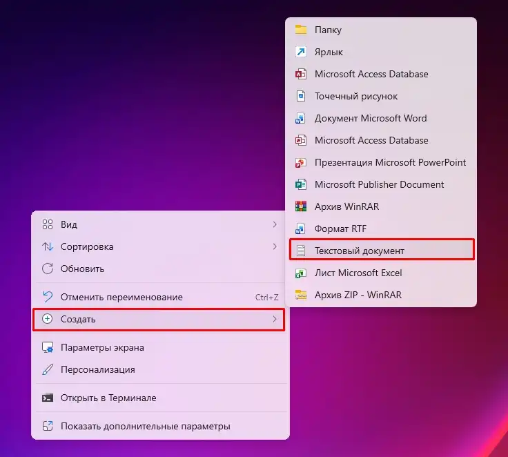The width and height of the screenshot is (508, 457).
Task: Click the Вид label text
Action: click(x=69, y=224)
